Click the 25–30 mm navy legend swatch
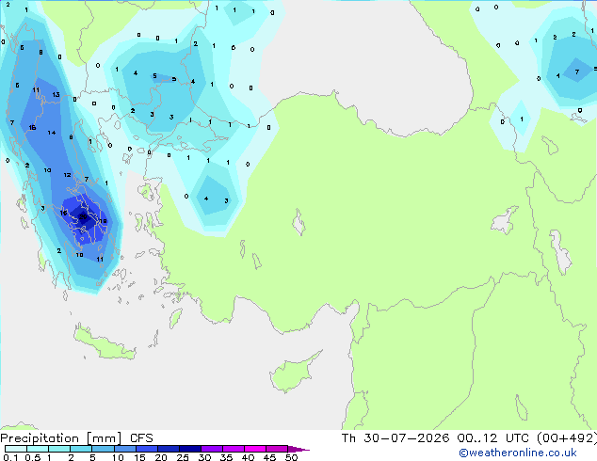This screenshot has width=597, height=461. pyautogui.click(x=189, y=449)
